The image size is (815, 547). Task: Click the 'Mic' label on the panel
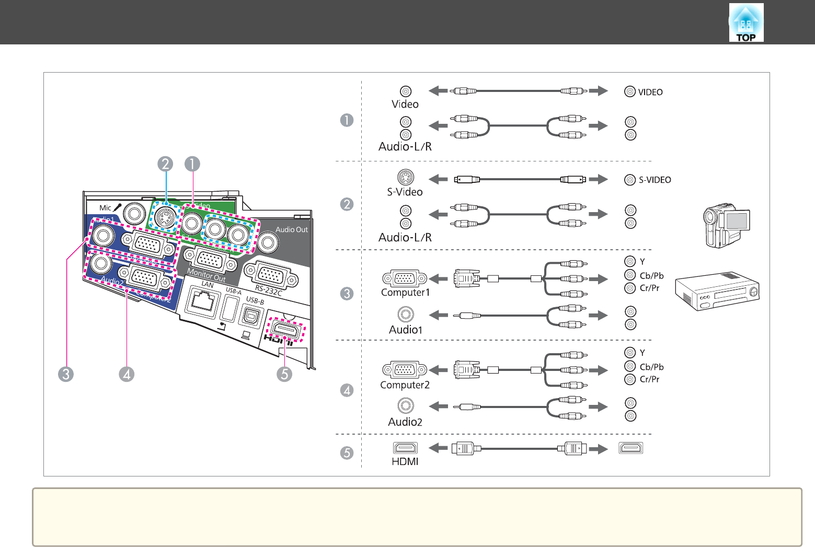(x=106, y=208)
